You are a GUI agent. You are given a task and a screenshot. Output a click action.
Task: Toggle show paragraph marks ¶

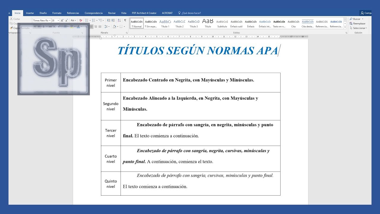(125, 21)
